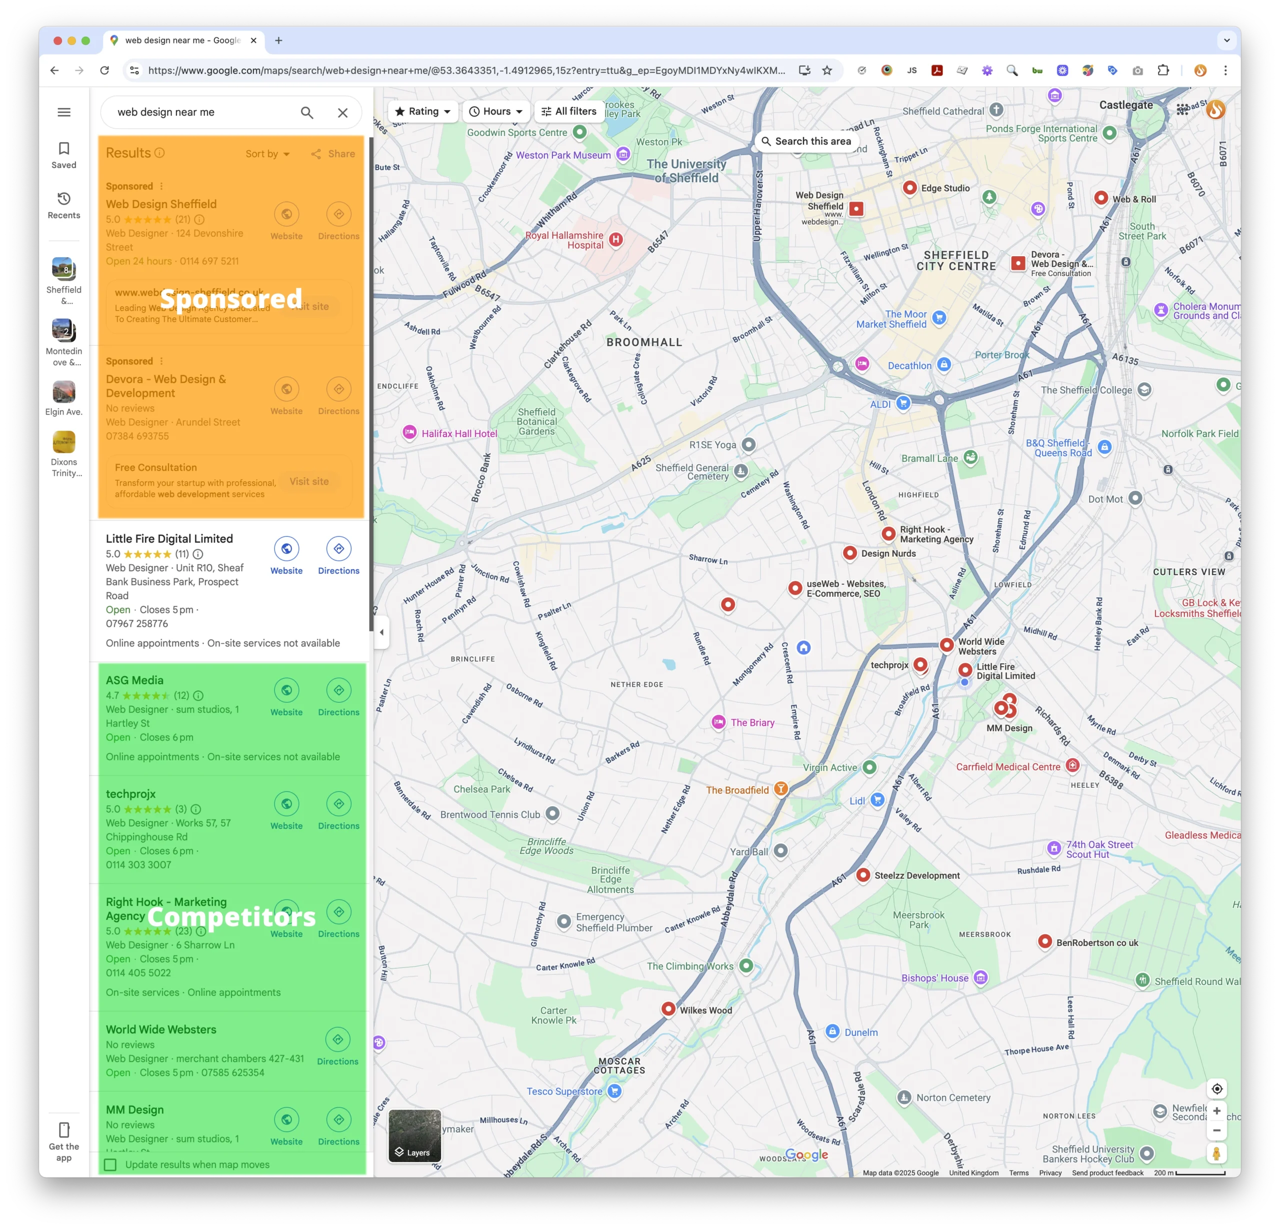Open Recents list
The width and height of the screenshot is (1280, 1229).
pos(64,205)
